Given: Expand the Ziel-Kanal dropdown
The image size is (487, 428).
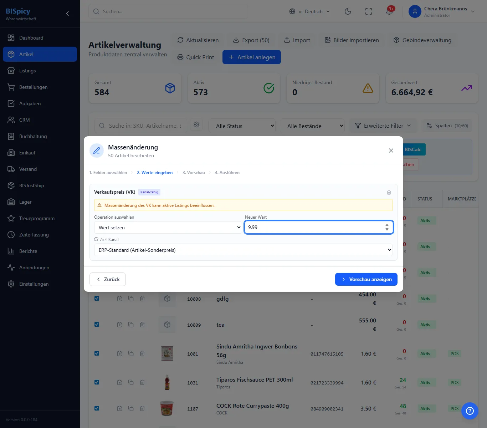Looking at the screenshot, I should pos(243,250).
